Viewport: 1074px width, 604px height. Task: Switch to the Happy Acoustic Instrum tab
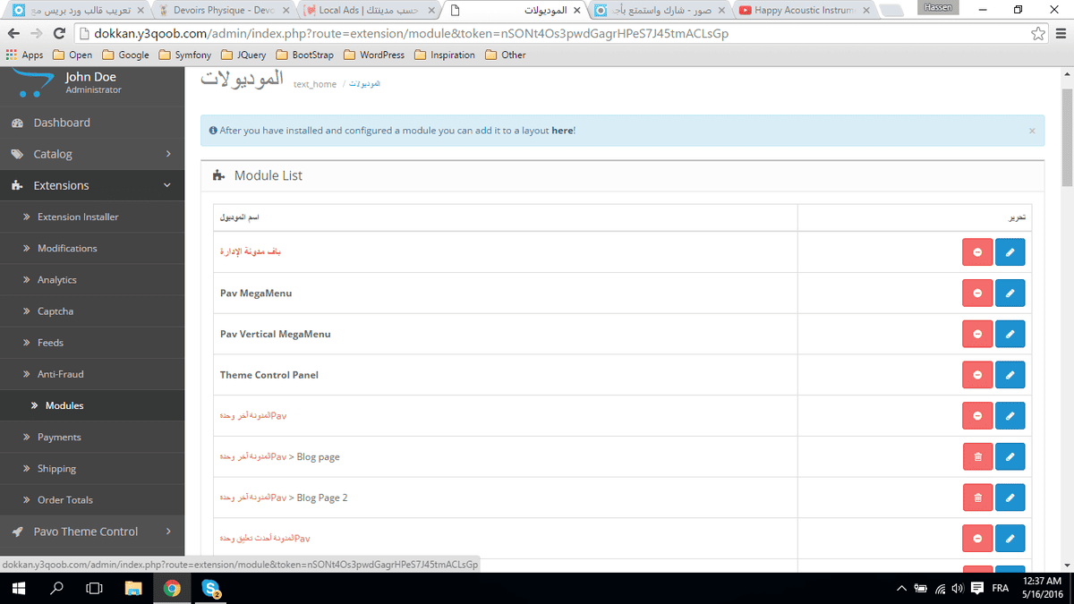click(x=805, y=11)
